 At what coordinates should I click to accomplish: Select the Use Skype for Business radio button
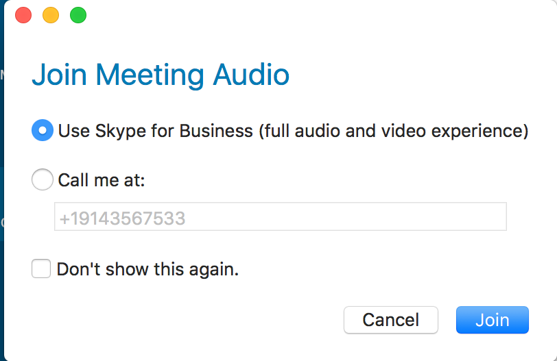(43, 130)
